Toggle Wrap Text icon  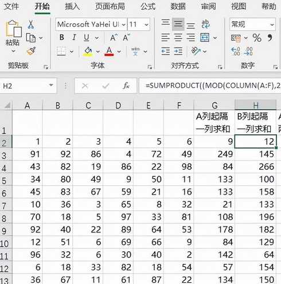coord(205,24)
